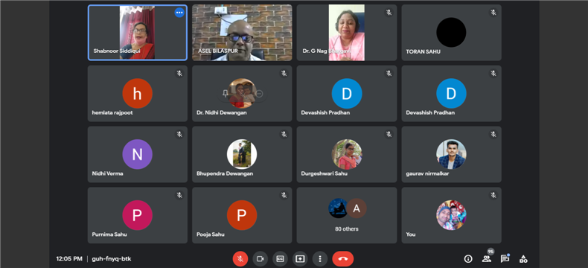Image resolution: width=588 pixels, height=268 pixels.
Task: Click the muted mic icon on TORAN SAHU tile
Action: click(493, 13)
